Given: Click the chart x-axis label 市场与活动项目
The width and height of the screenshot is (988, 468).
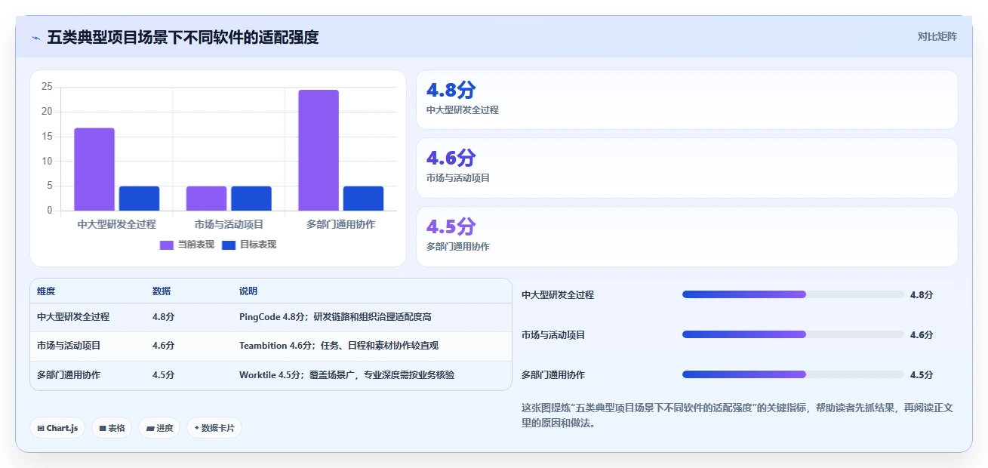Looking at the screenshot, I should coord(229,224).
